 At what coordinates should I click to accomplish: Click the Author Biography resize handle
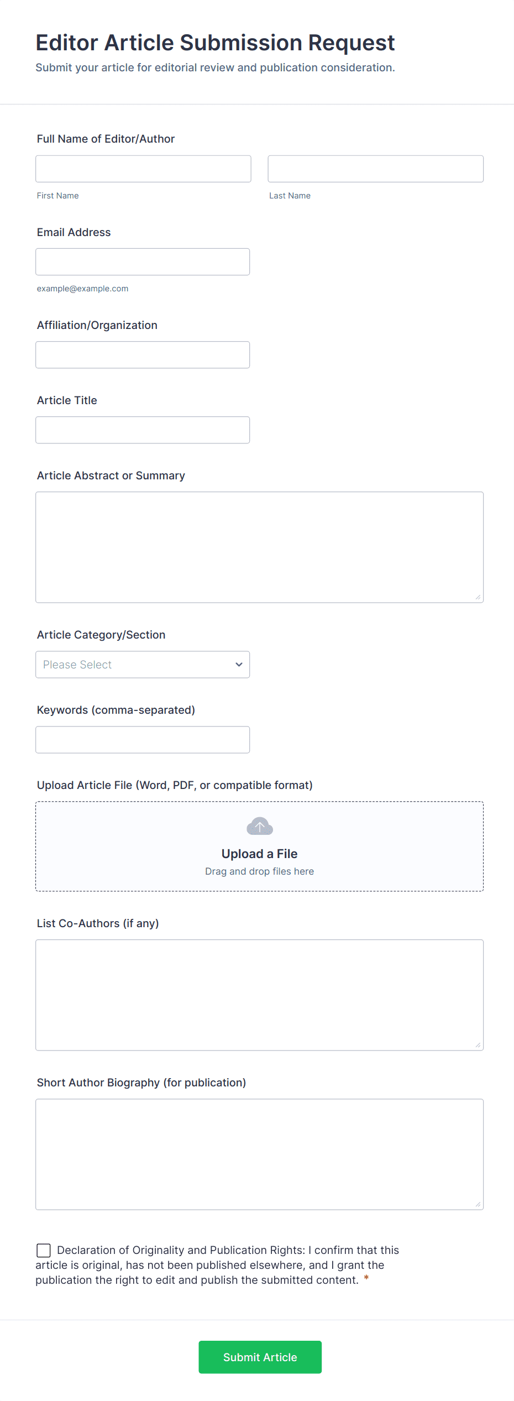pyautogui.click(x=478, y=1204)
